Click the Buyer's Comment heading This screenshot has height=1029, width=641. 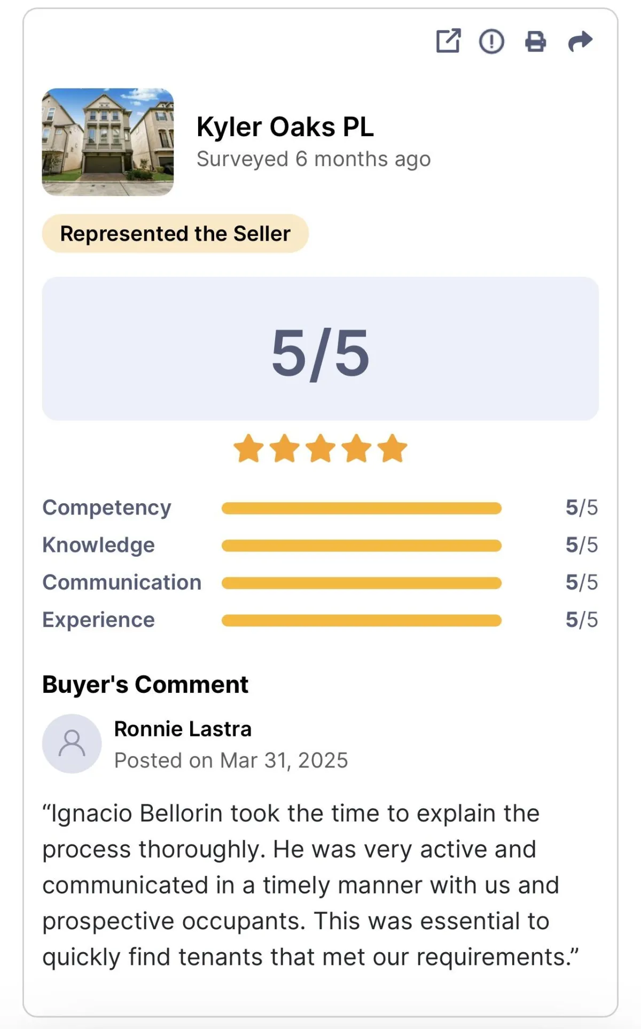[x=145, y=684]
